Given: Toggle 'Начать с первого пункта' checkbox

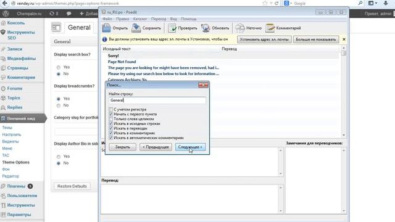Looking at the screenshot, I should (111, 114).
